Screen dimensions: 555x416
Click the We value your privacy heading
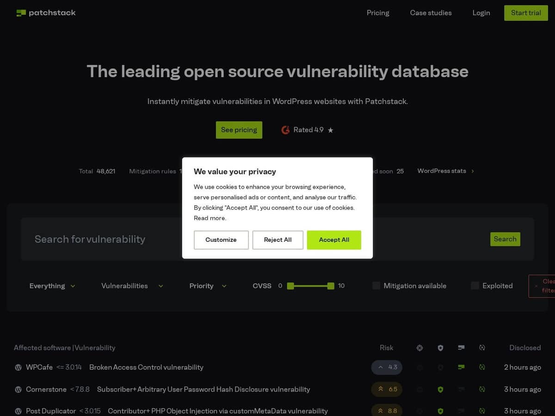235,171
